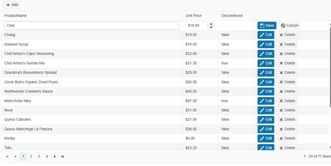
Task: Save the Chai row edits
Action: point(267,26)
